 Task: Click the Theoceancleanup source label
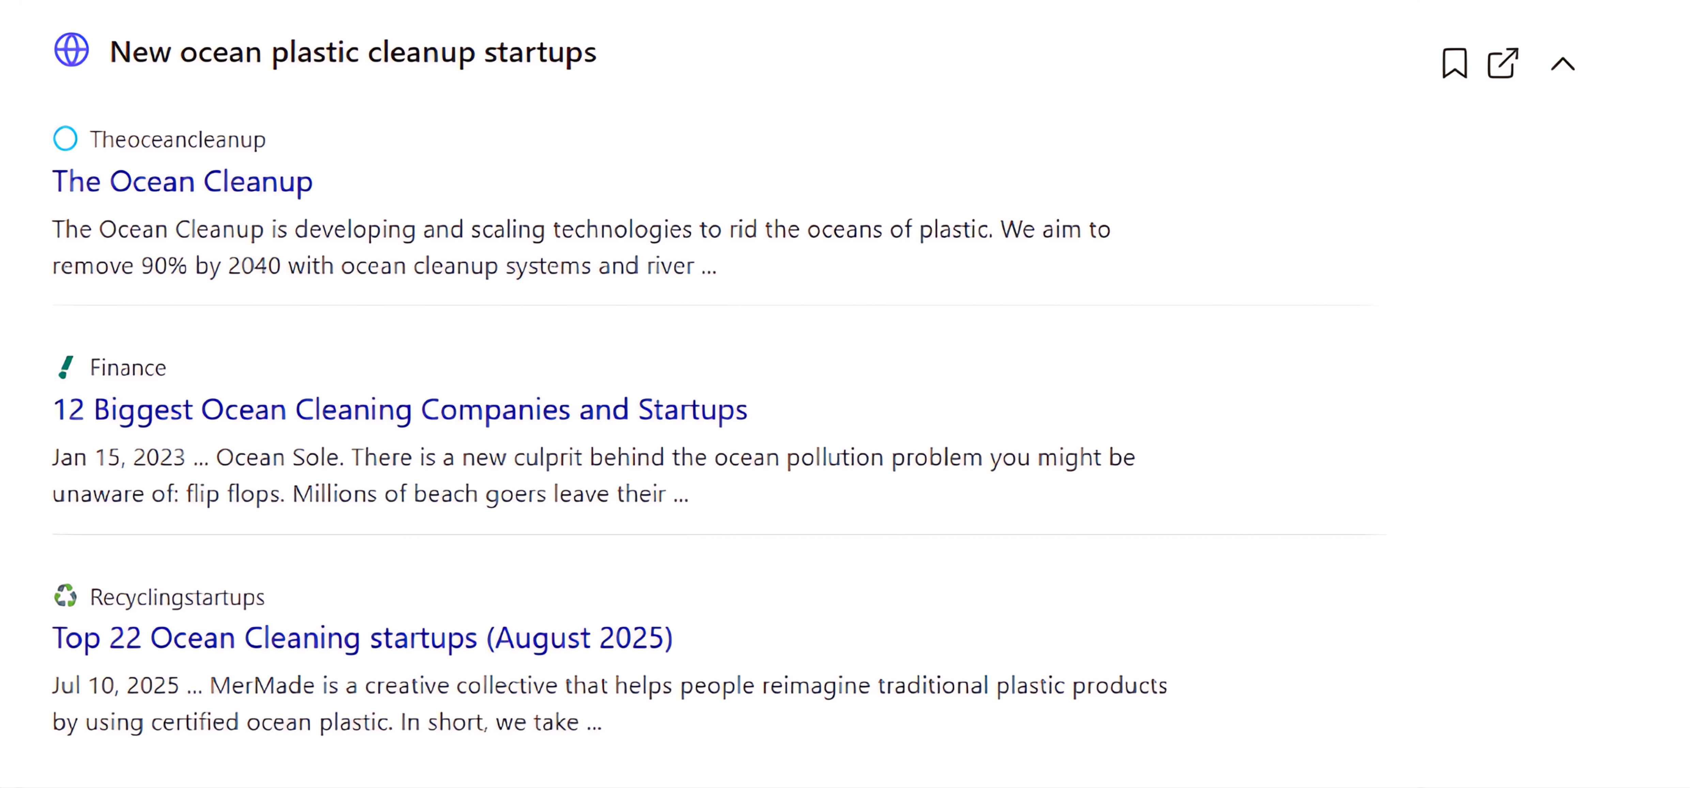pos(178,138)
